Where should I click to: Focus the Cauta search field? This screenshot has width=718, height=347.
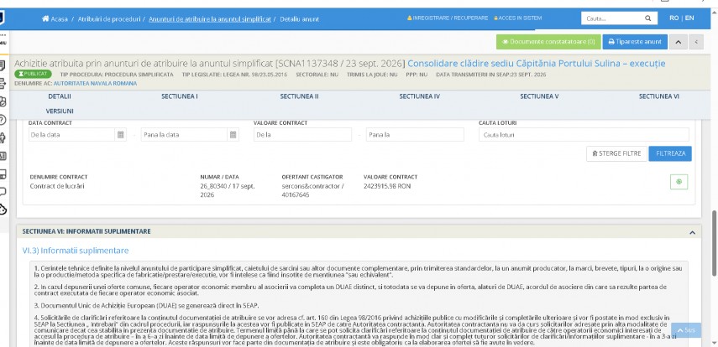611,18
